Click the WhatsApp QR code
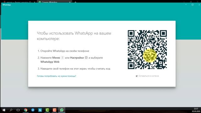 147,50
